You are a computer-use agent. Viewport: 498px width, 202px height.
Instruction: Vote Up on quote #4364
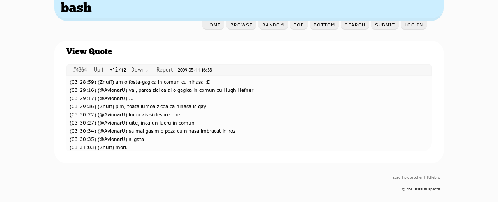(99, 70)
